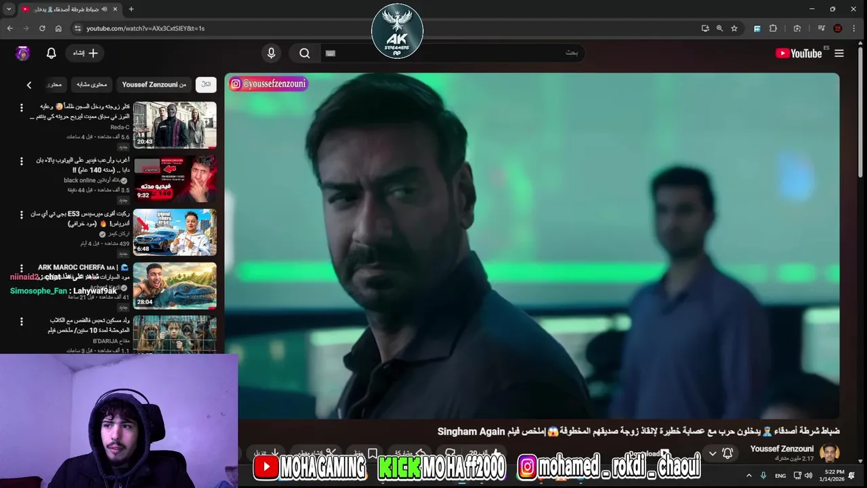Open YouTube notifications bell

pos(51,53)
